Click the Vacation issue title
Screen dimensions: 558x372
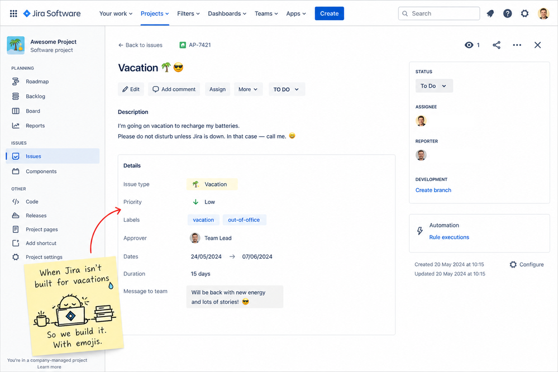[x=151, y=68]
